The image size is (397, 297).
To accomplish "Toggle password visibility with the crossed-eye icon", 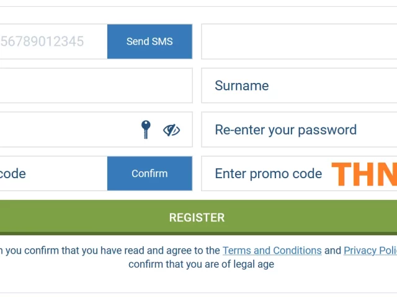I will pos(171,130).
